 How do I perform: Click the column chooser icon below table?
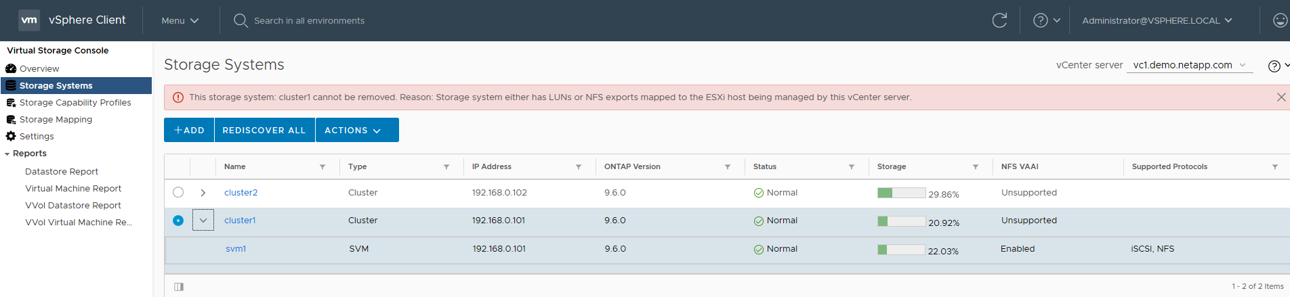[x=179, y=287]
